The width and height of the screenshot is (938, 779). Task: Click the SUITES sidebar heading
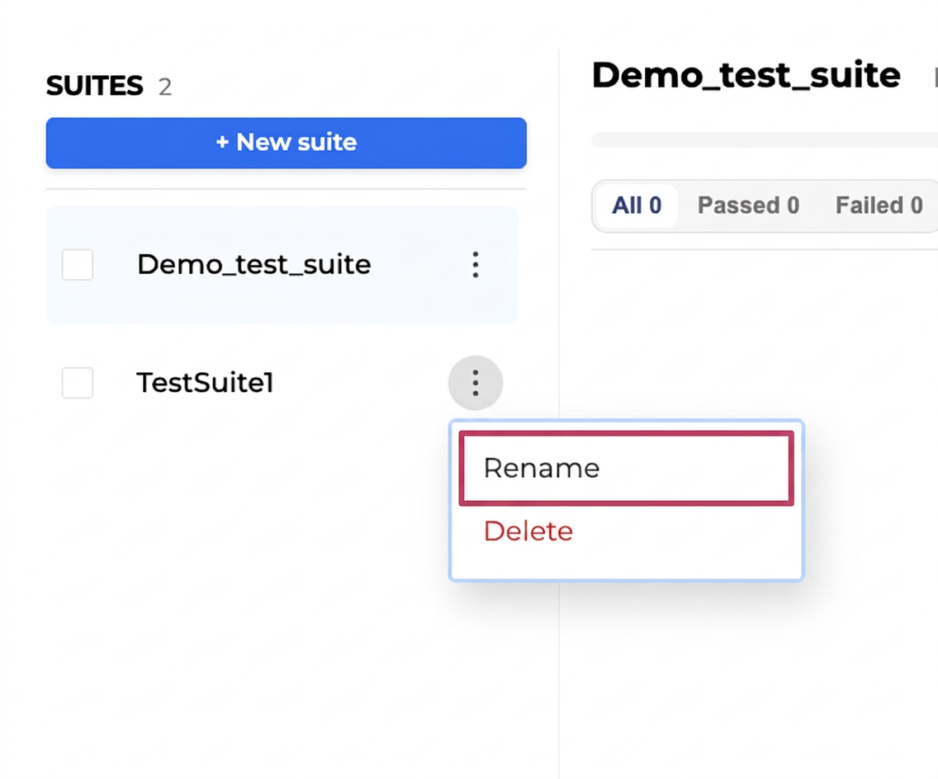pos(94,86)
